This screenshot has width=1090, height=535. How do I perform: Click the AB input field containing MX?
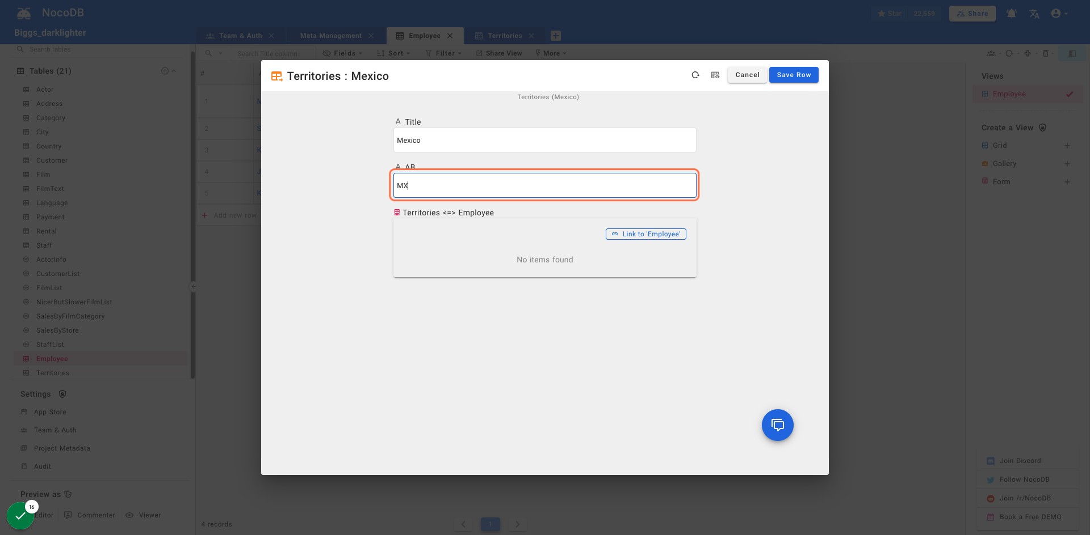pyautogui.click(x=545, y=185)
